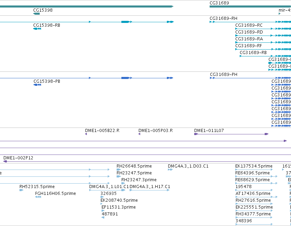The image size is (291, 226).
Task: Select the RE68629.5prime label
Action: pos(253,180)
